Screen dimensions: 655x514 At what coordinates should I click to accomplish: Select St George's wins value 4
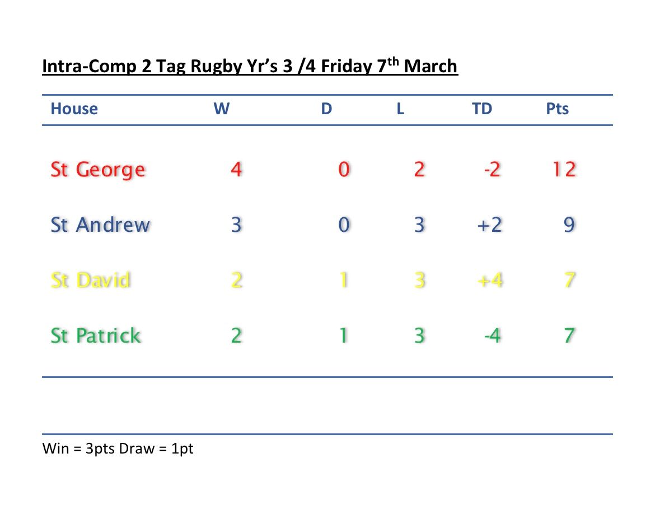tap(236, 170)
